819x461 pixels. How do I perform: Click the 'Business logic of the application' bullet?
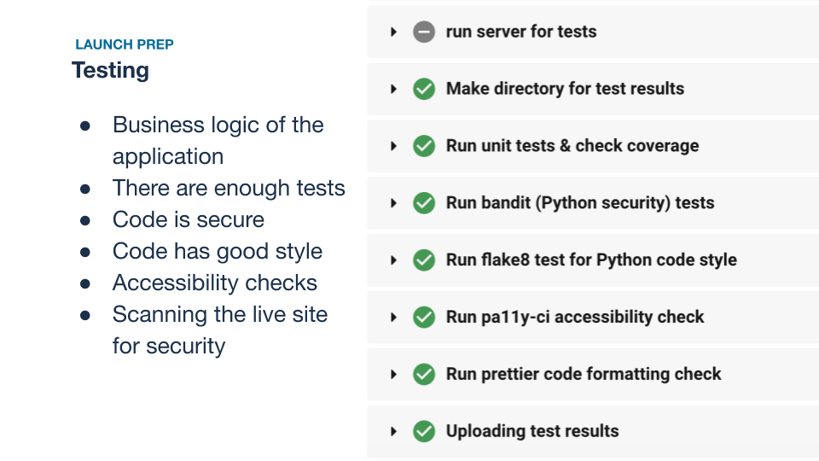pos(218,141)
